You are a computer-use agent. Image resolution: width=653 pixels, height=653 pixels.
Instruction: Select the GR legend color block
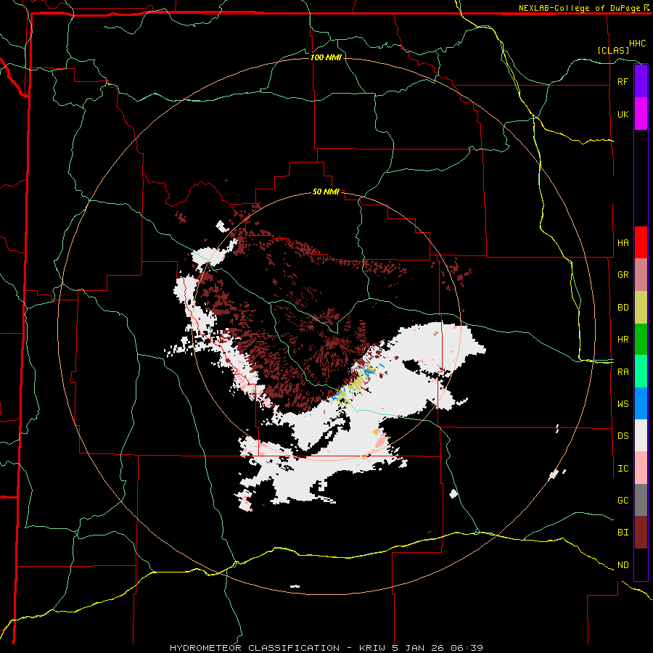[641, 275]
